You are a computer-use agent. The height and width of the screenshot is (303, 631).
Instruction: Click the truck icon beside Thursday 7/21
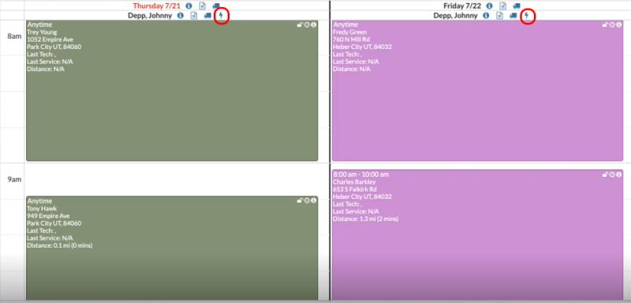click(216, 6)
